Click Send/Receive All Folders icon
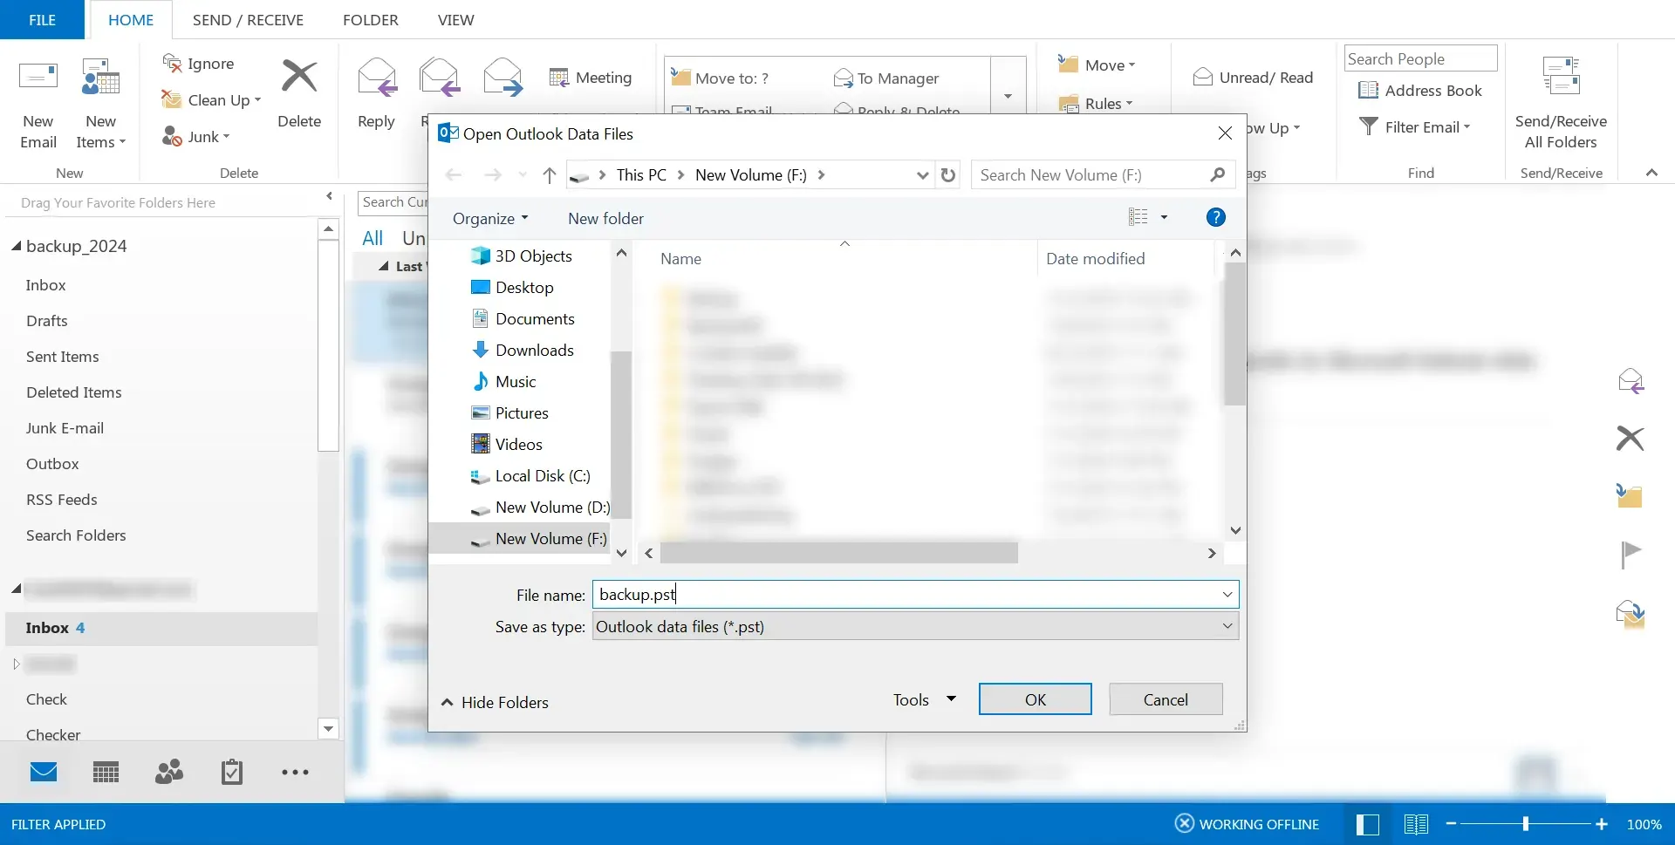Image resolution: width=1675 pixels, height=845 pixels. click(x=1561, y=76)
